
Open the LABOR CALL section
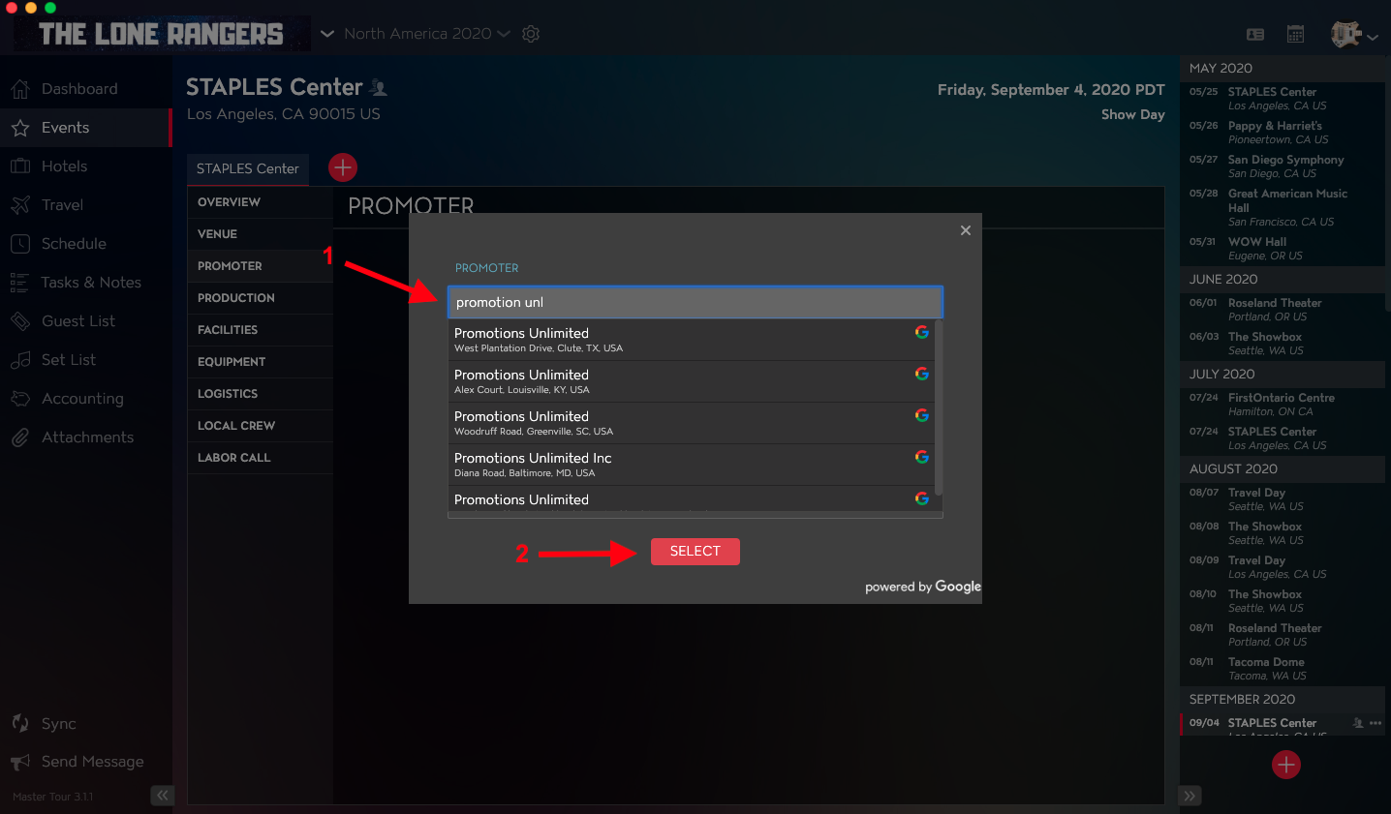click(x=260, y=458)
